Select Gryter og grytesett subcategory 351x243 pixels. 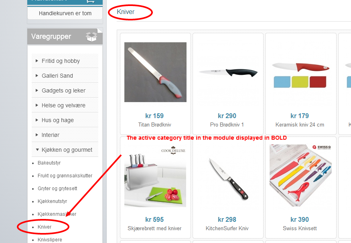(57, 189)
